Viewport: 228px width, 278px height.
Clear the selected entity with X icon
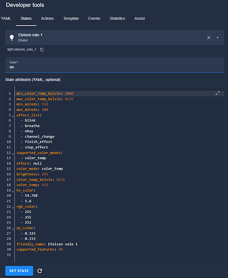click(209, 38)
